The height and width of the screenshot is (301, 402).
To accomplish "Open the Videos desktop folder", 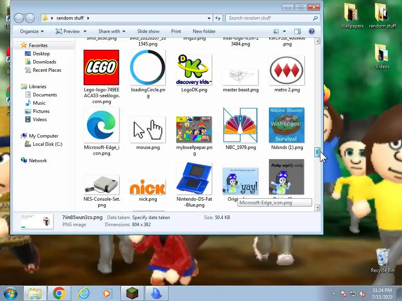I will click(x=382, y=56).
